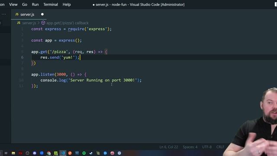Click 'const app = express();' line
Image resolution: width=277 pixels, height=156 pixels.
tap(57, 40)
